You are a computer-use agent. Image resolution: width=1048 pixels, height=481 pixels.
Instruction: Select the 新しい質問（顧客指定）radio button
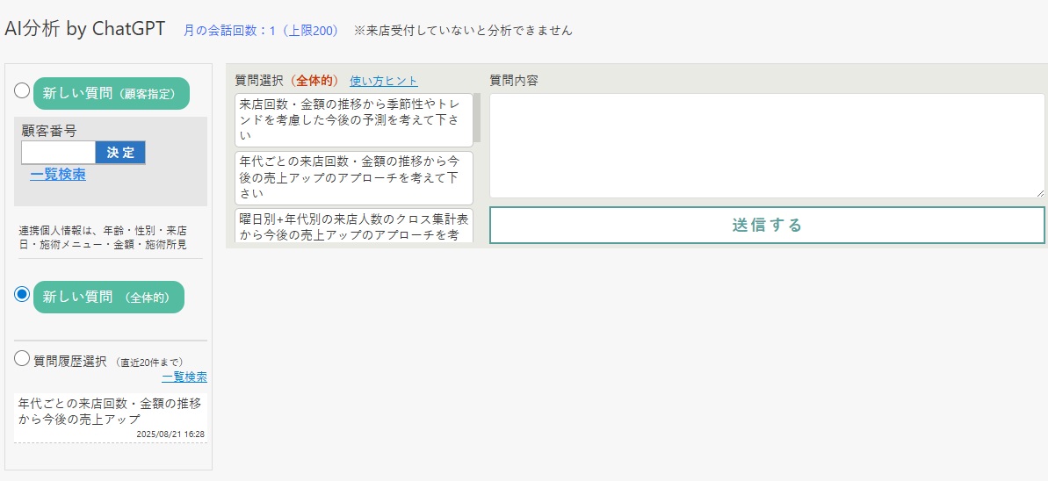tap(22, 90)
